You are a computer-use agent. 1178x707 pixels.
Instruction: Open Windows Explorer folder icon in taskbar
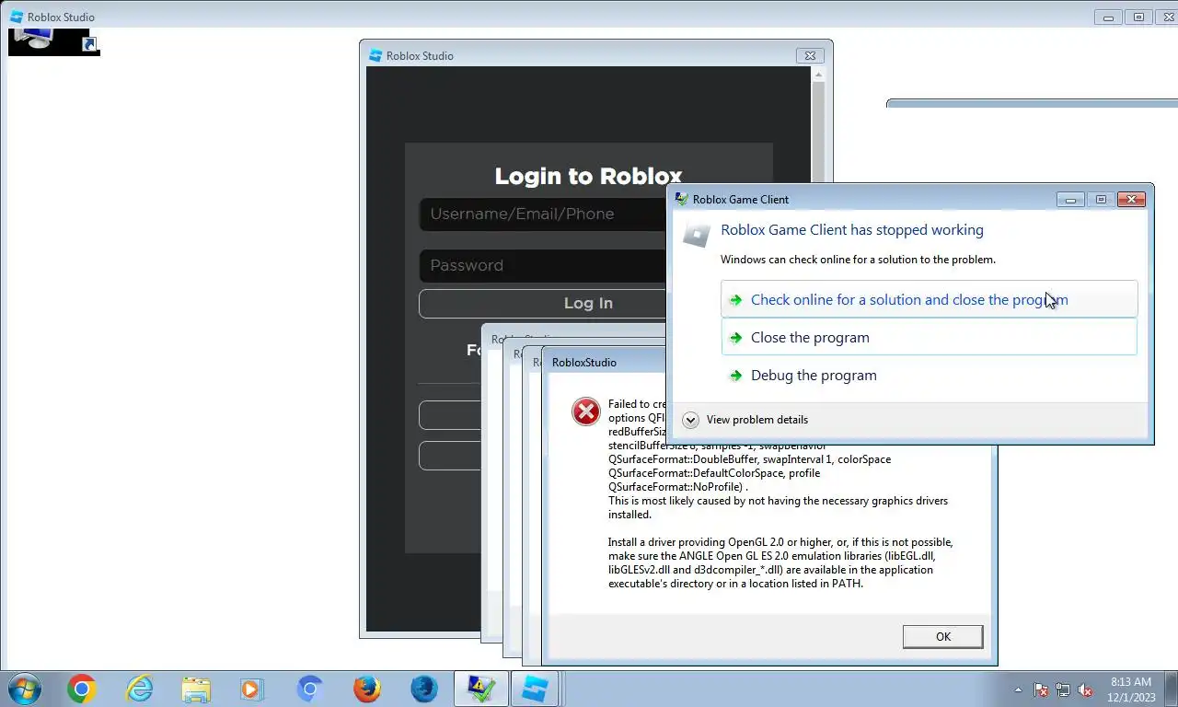(196, 689)
